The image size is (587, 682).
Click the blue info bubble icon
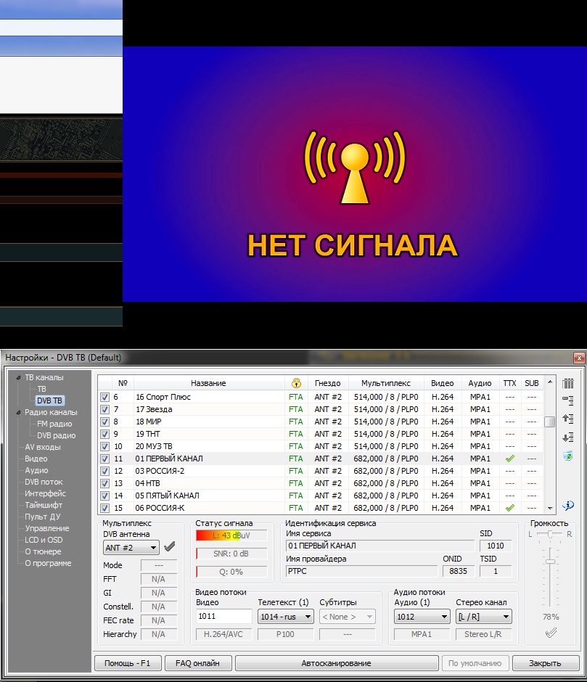click(x=568, y=505)
